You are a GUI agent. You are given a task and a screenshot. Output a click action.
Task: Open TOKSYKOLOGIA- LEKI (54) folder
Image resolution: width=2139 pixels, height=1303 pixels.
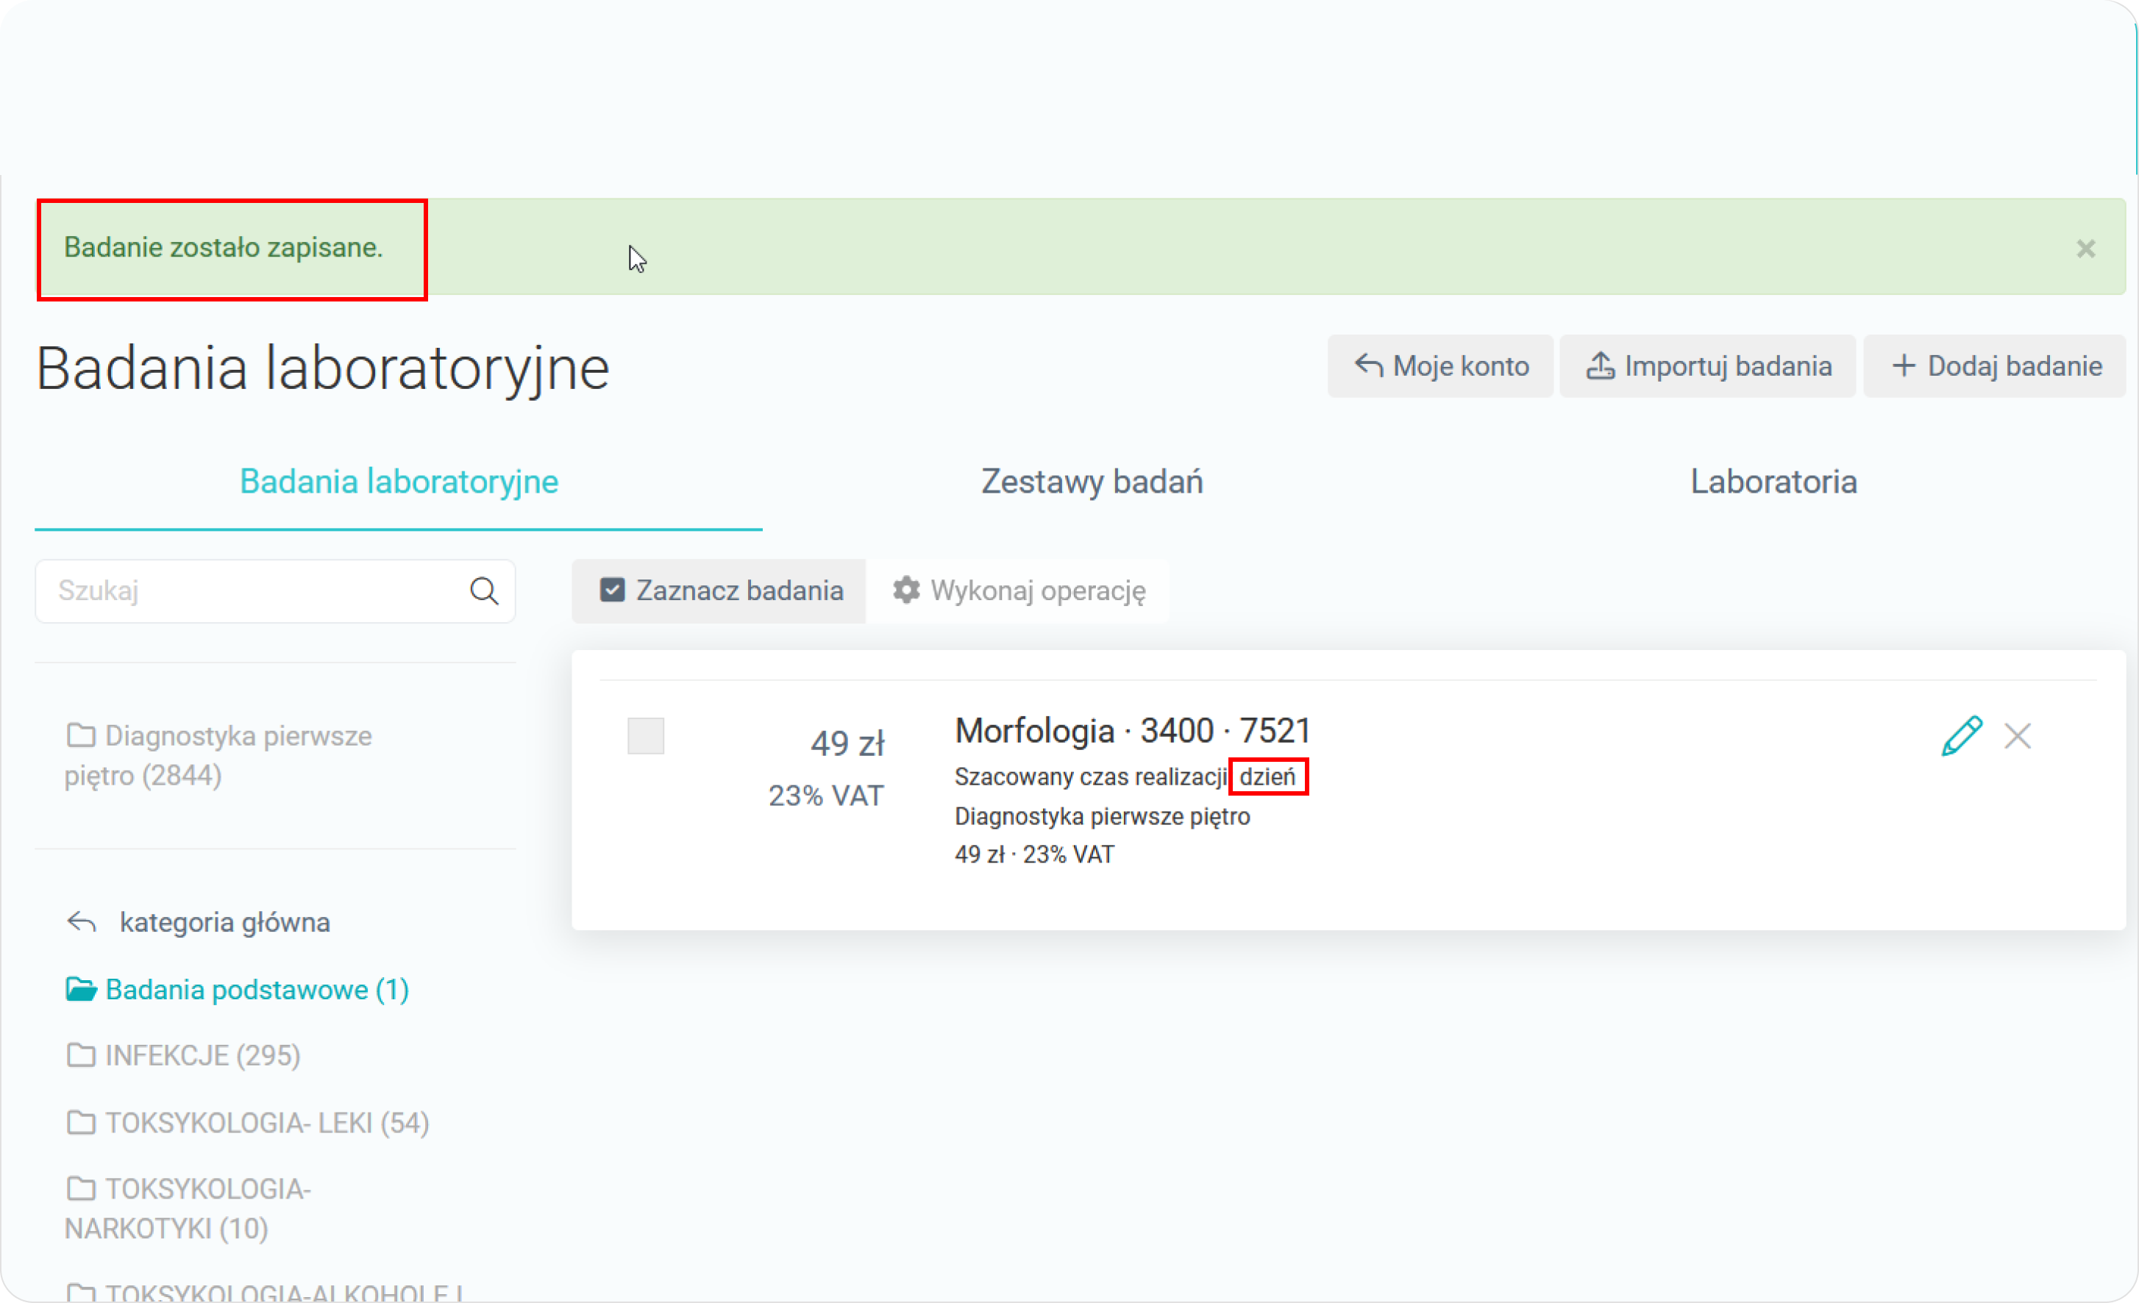(247, 1122)
